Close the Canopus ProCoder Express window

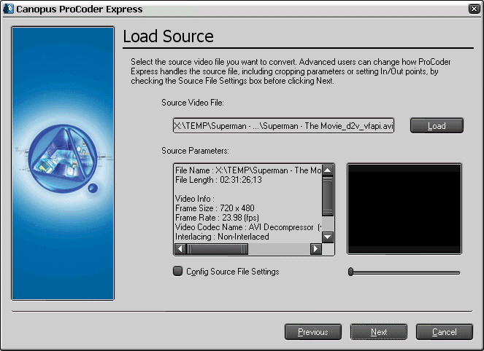[x=472, y=9]
